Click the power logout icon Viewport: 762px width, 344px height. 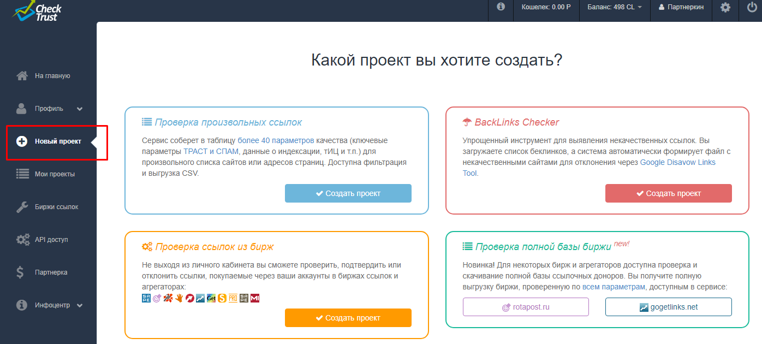click(752, 8)
